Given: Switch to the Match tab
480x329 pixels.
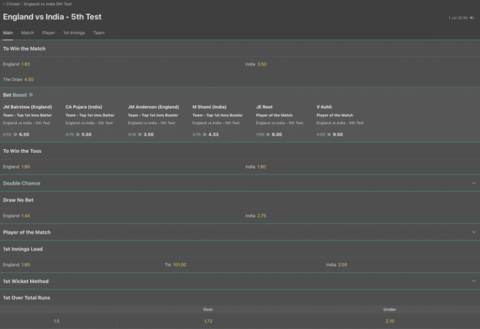Looking at the screenshot, I should (27, 32).
